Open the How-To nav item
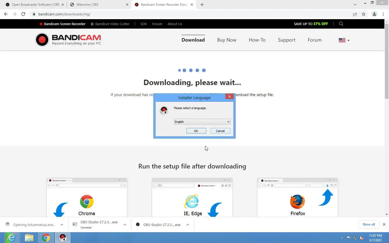Screen dimensions: 389x243 (257, 40)
